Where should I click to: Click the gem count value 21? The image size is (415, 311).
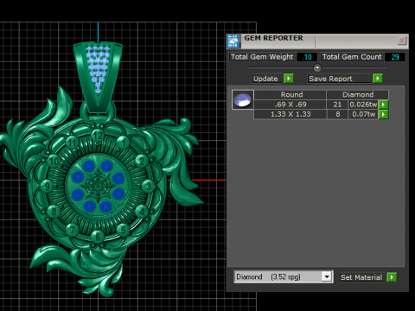pos(337,105)
